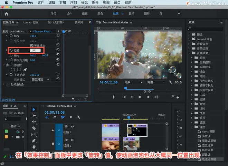Go to Out point in Program Monitor
This screenshot has height=166, width=228.
[x=156, y=97]
